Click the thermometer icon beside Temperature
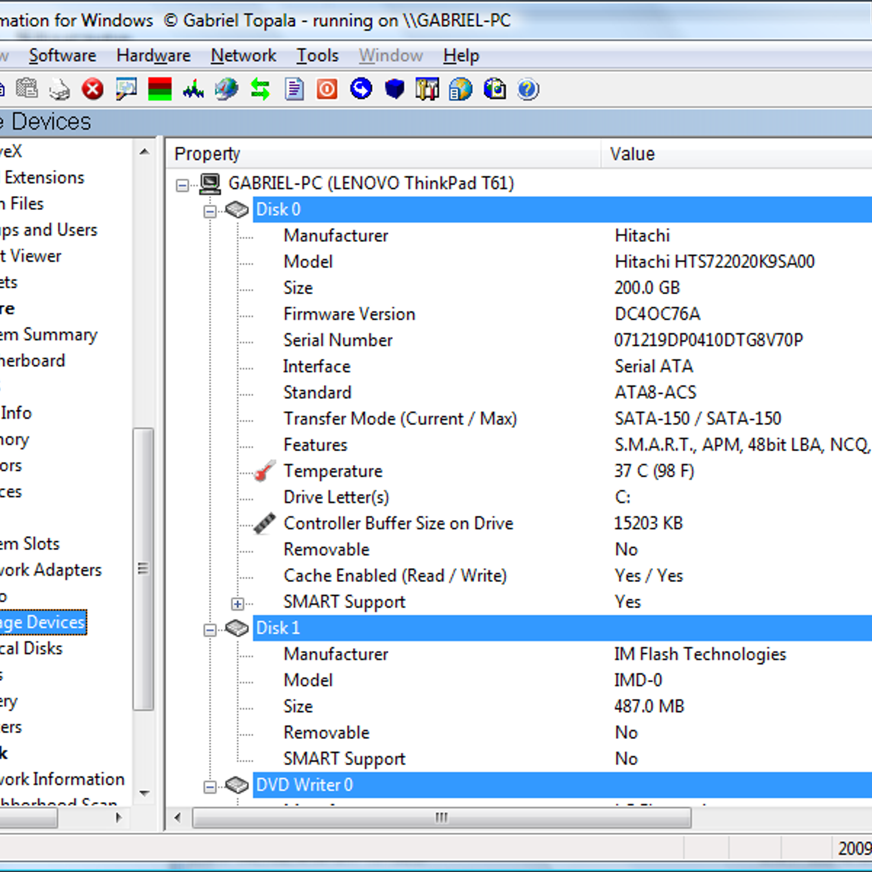This screenshot has width=872, height=872. pos(264,471)
